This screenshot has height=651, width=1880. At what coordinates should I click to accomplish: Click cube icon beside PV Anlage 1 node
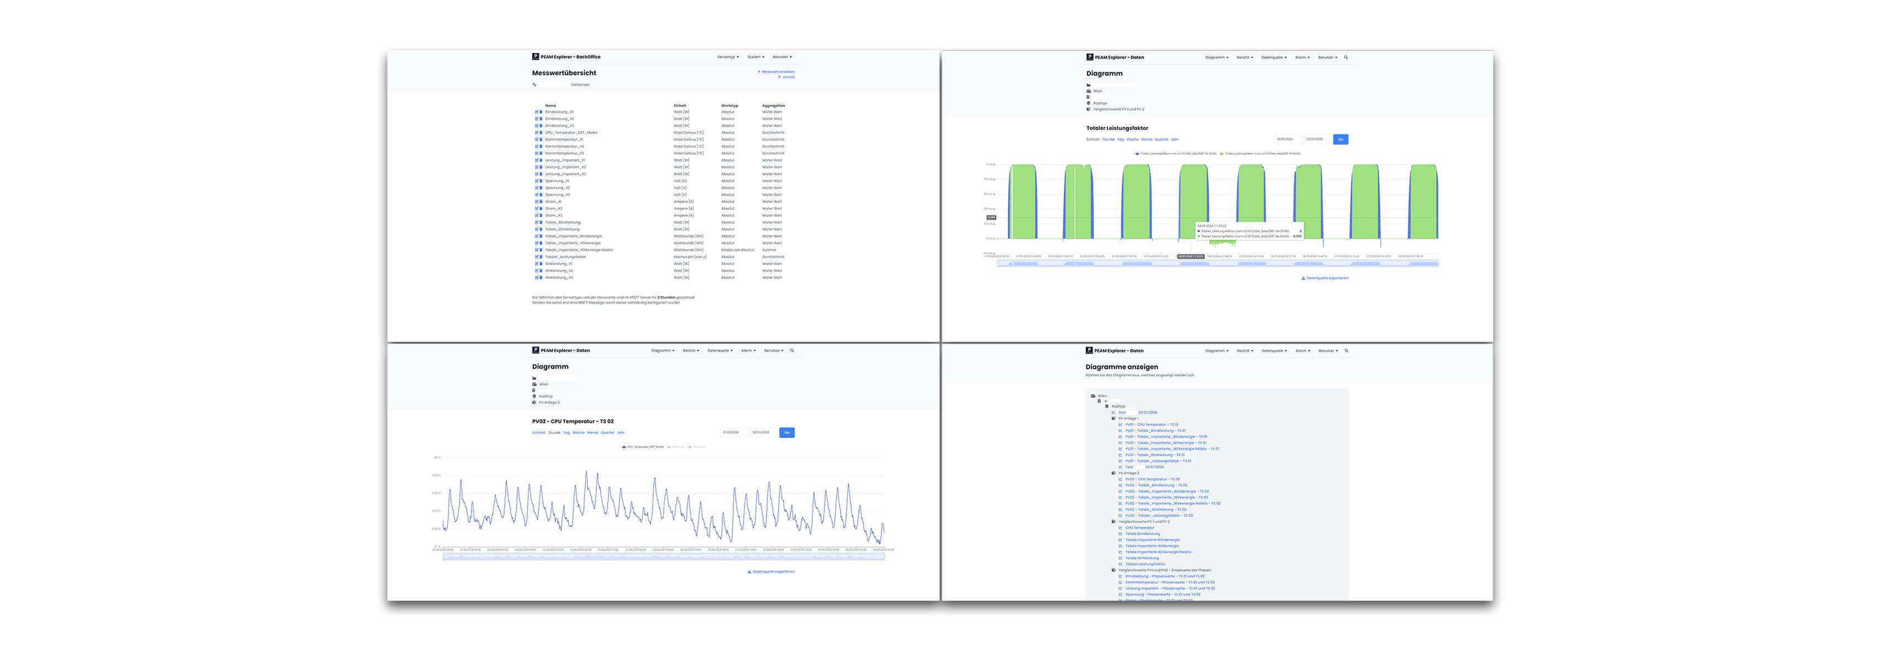click(1114, 418)
